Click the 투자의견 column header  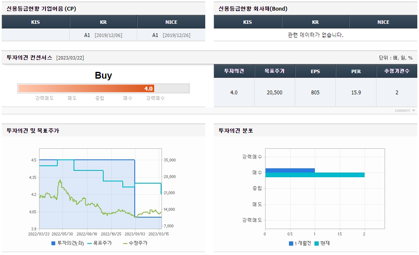[234, 71]
